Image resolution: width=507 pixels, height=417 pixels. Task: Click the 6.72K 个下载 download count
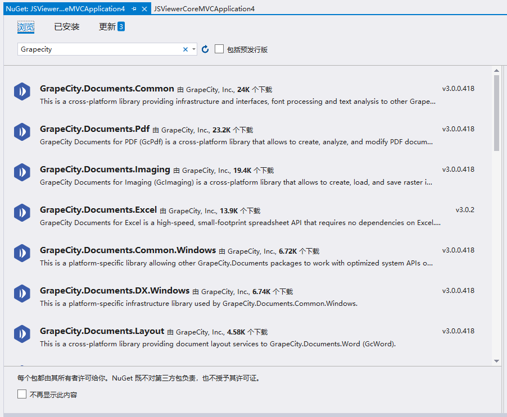[299, 251]
